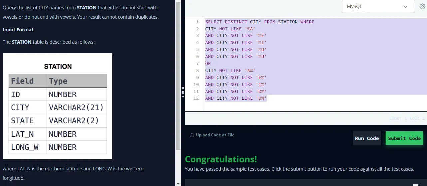Click the STATION table schema image
Screen dimensions: 427x186
point(58,106)
